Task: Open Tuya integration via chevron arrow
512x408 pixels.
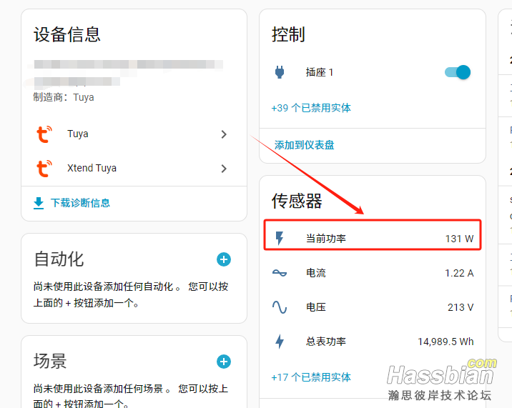Action: (x=224, y=134)
